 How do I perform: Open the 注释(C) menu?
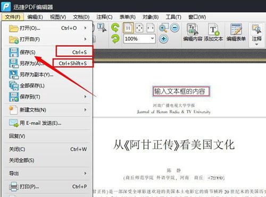104,17
